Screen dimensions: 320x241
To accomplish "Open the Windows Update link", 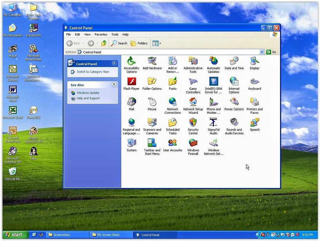I will (88, 93).
